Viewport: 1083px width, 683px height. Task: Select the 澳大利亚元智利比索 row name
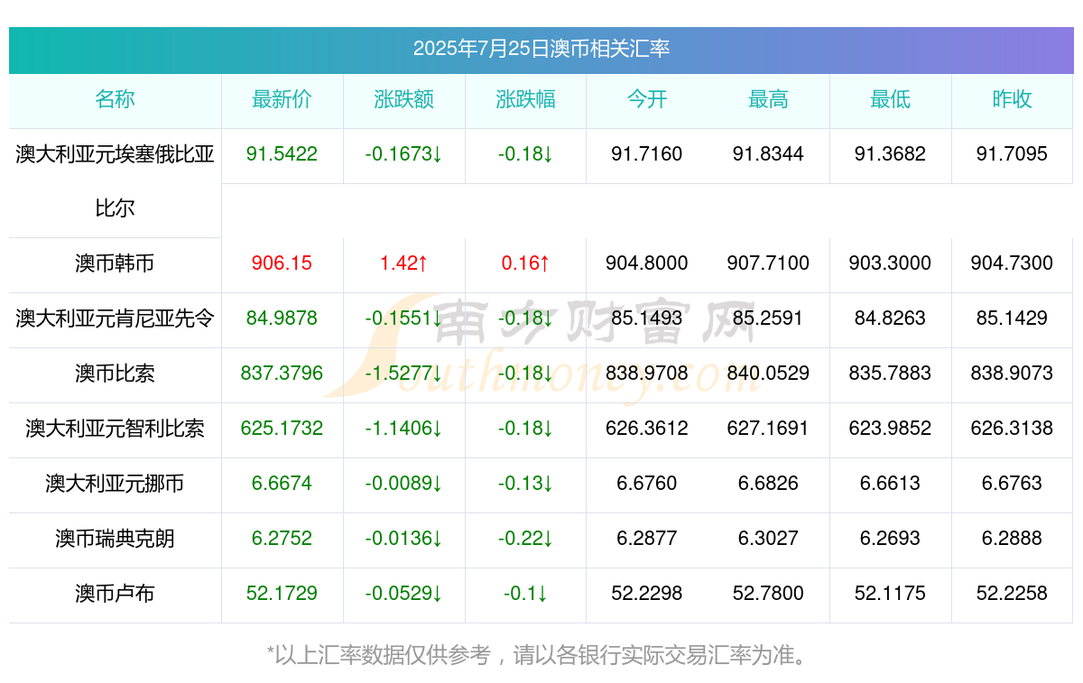pyautogui.click(x=115, y=429)
